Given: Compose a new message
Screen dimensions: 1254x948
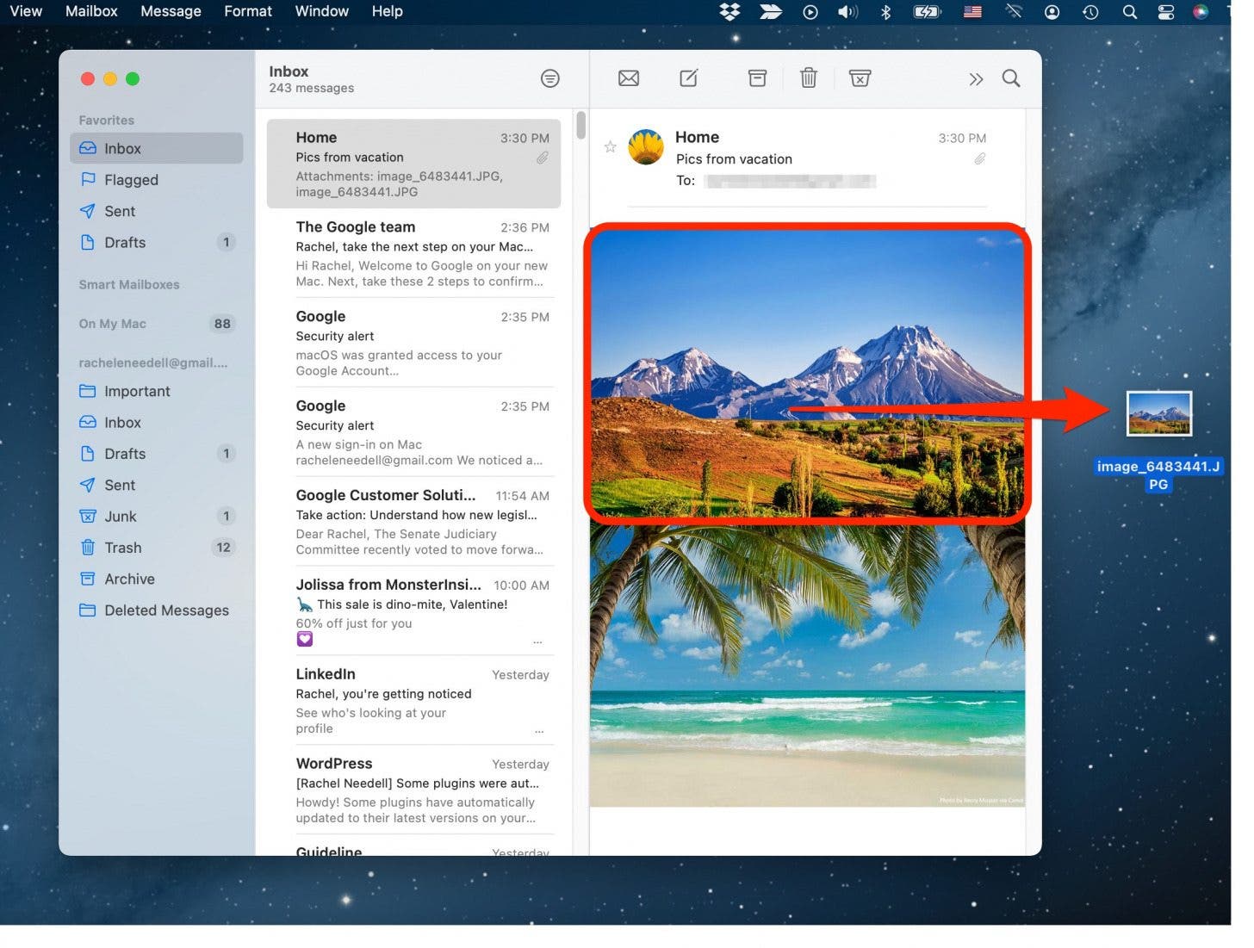Looking at the screenshot, I should (689, 78).
